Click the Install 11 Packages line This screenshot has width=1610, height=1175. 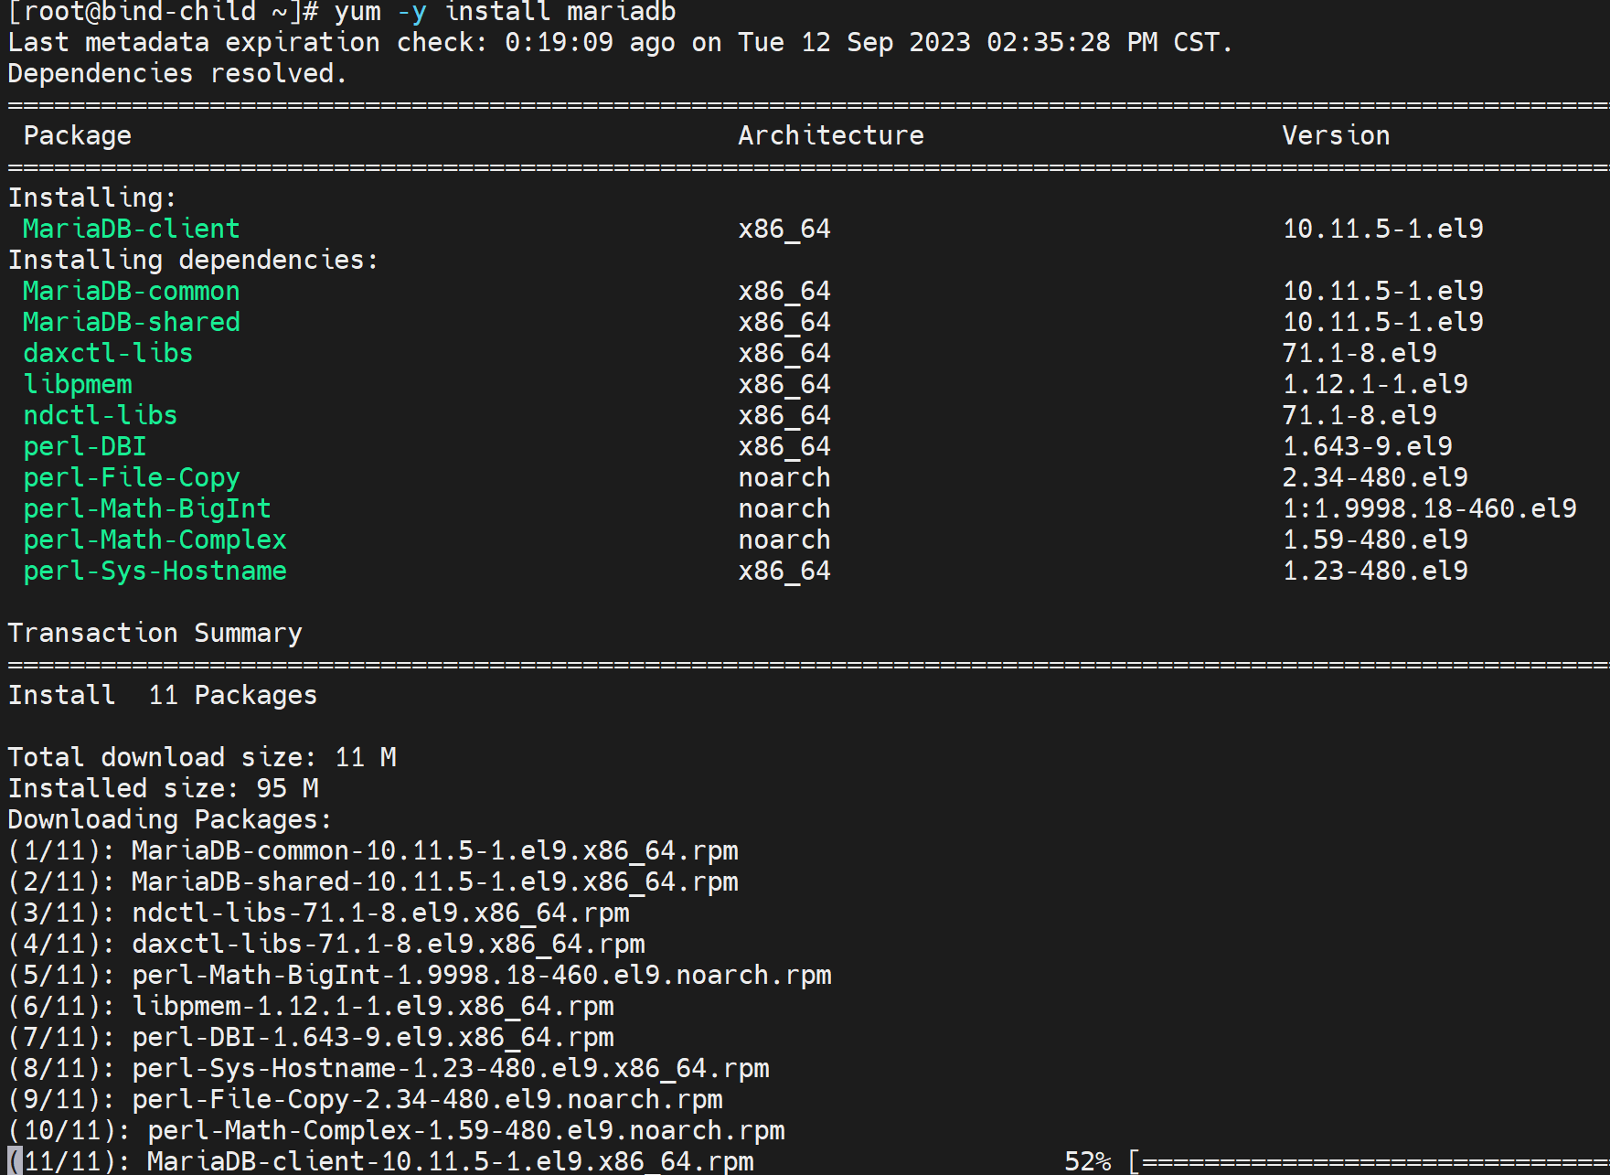coord(162,695)
